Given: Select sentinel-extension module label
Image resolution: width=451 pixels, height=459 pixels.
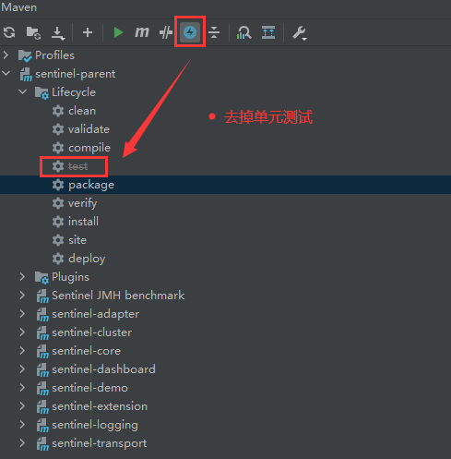Looking at the screenshot, I should pyautogui.click(x=100, y=406).
